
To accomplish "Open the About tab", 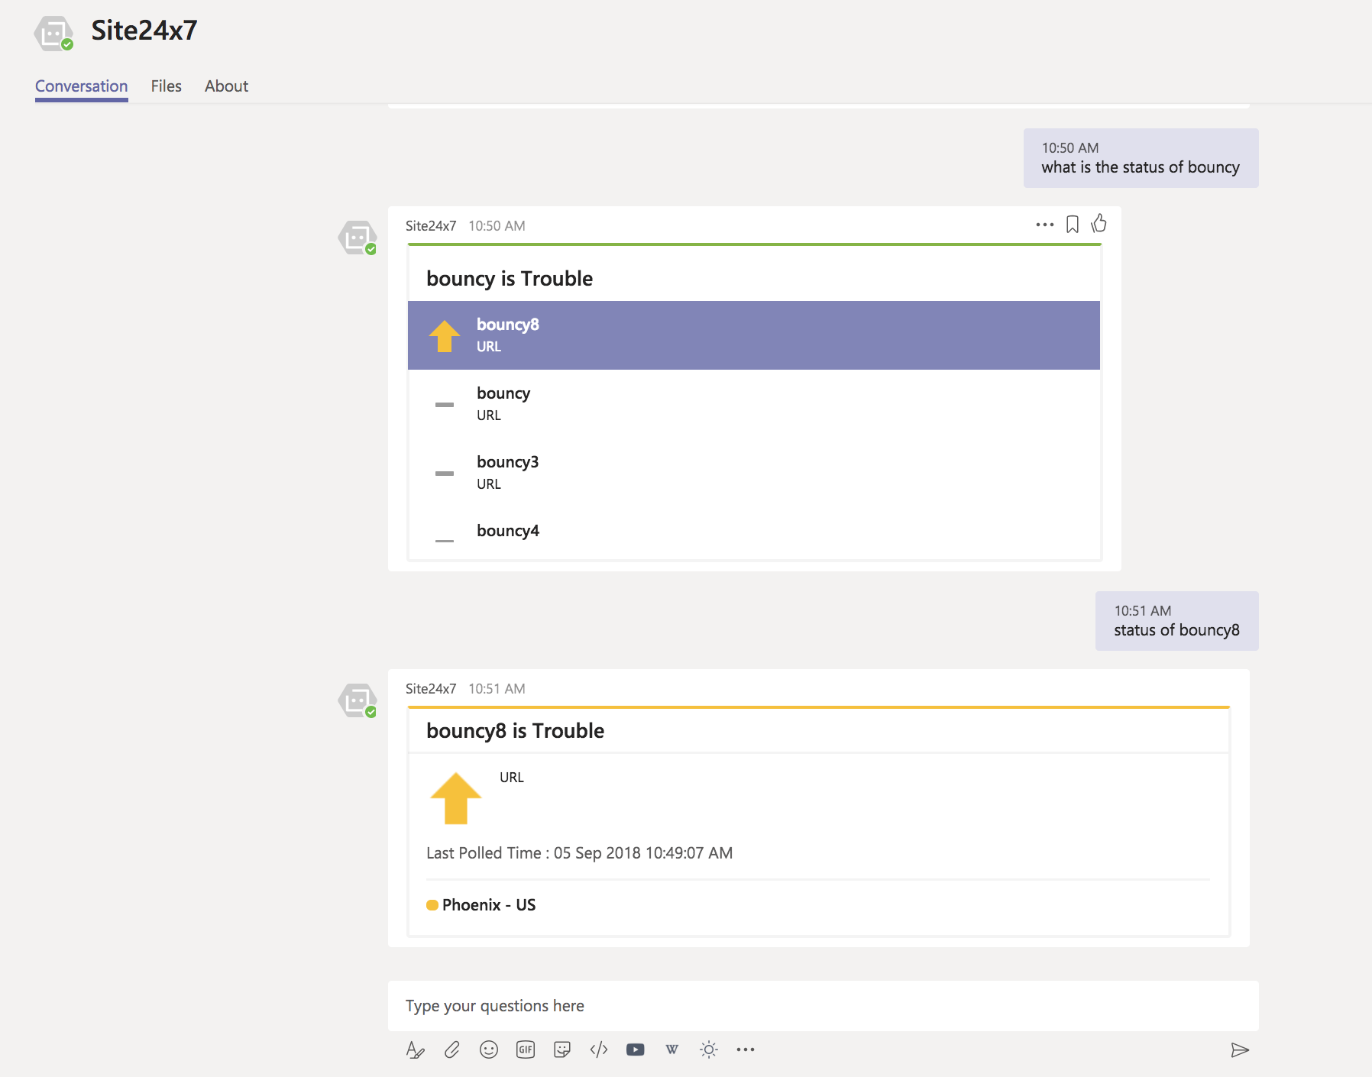I will point(226,86).
